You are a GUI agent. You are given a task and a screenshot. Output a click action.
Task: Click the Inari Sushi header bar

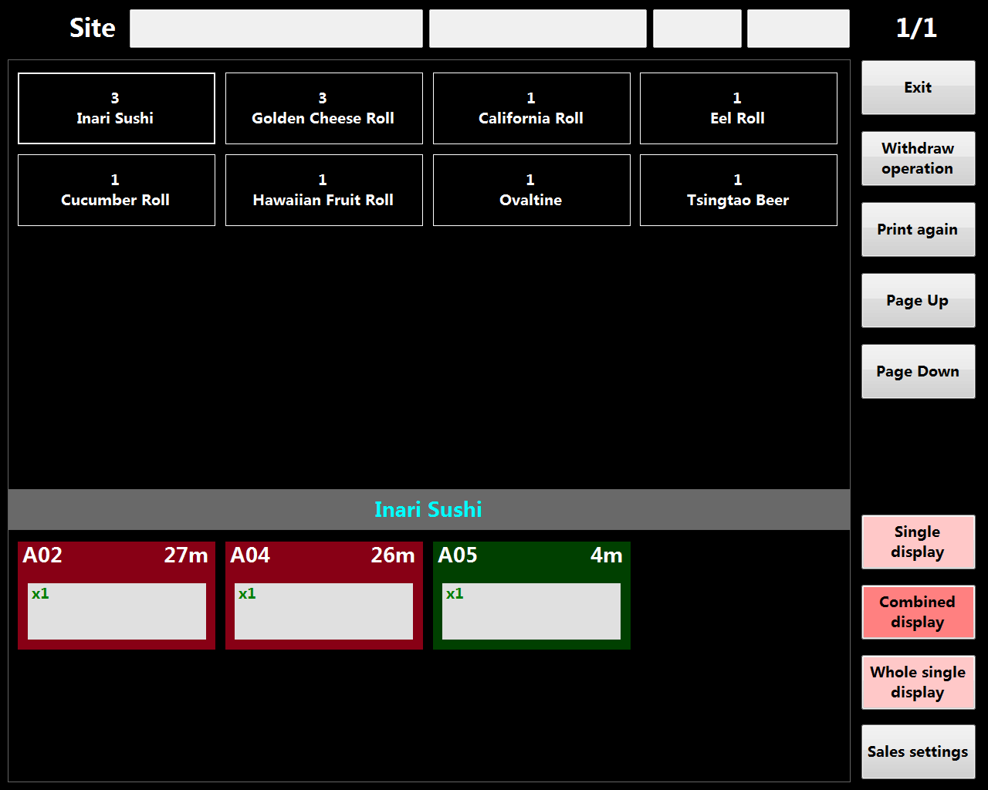point(429,509)
